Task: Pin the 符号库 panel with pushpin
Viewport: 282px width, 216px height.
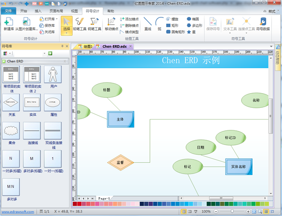Action: [x=63, y=47]
